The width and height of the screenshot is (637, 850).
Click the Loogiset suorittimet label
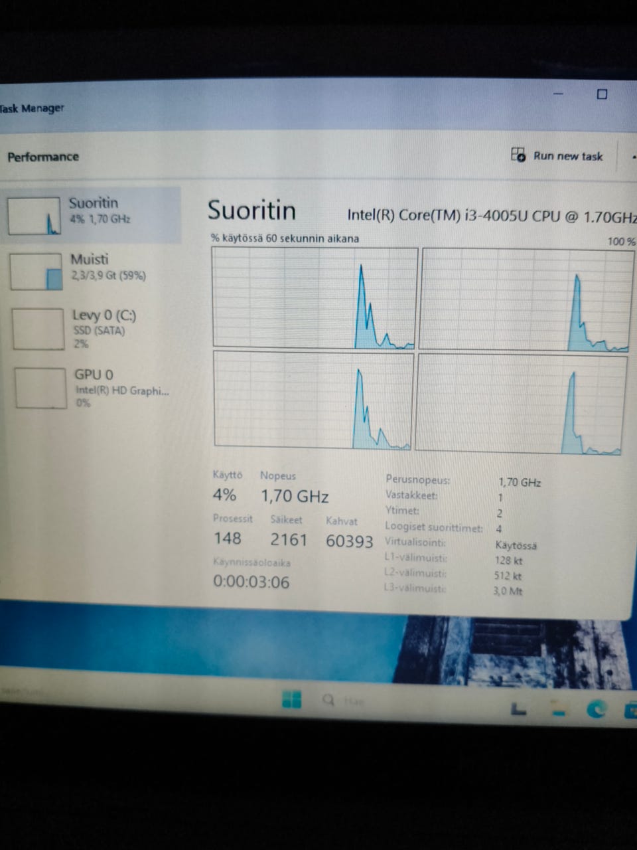coord(434,527)
